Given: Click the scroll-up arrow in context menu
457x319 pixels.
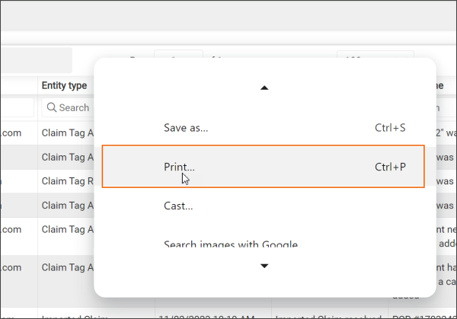Looking at the screenshot, I should coord(264,88).
